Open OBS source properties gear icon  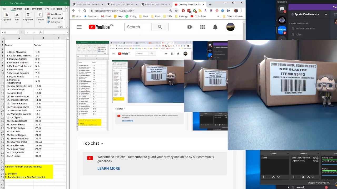303,177
